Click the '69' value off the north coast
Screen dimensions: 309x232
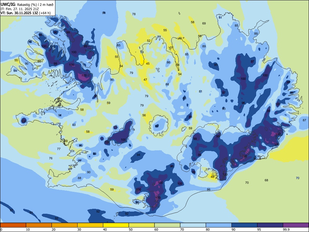coord(204,23)
